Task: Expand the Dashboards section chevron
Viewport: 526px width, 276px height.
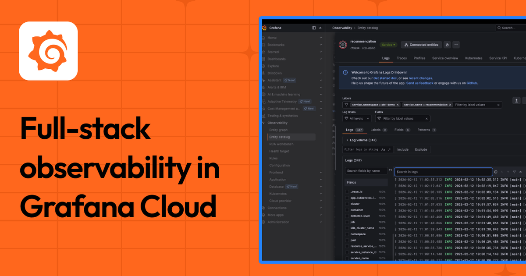Action: coord(321,59)
